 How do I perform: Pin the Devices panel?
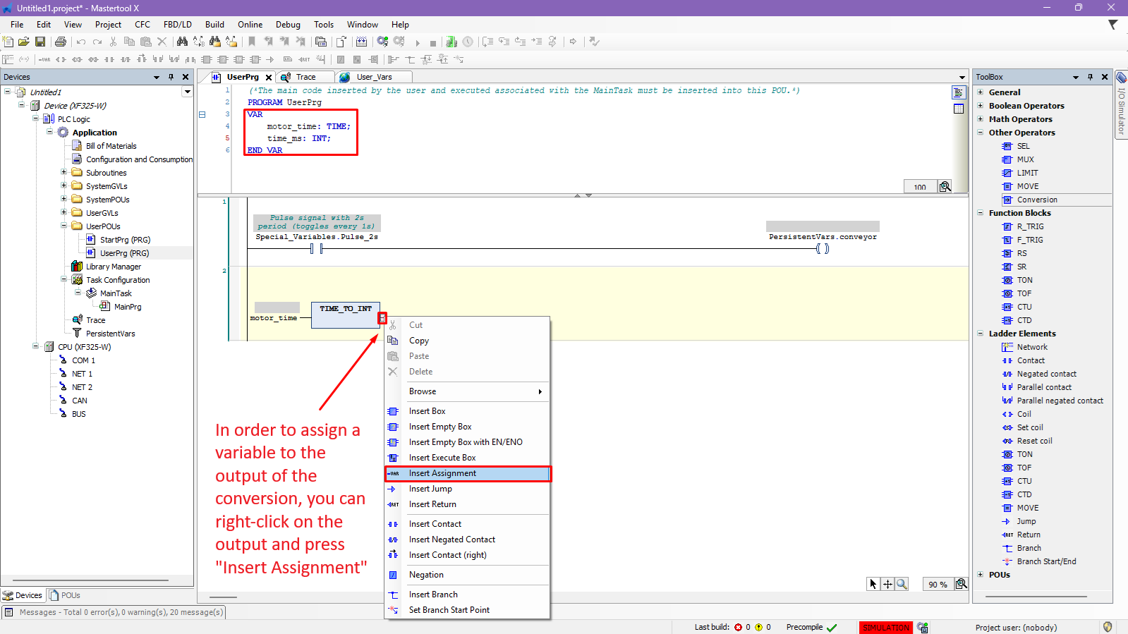click(x=171, y=77)
